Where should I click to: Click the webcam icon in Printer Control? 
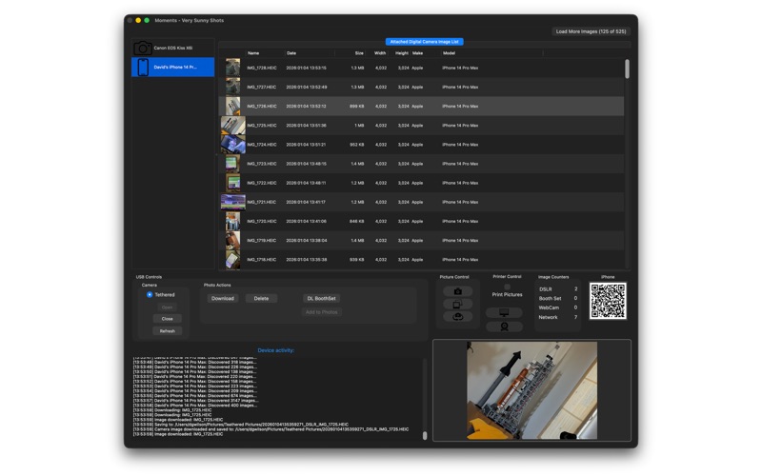[505, 327]
